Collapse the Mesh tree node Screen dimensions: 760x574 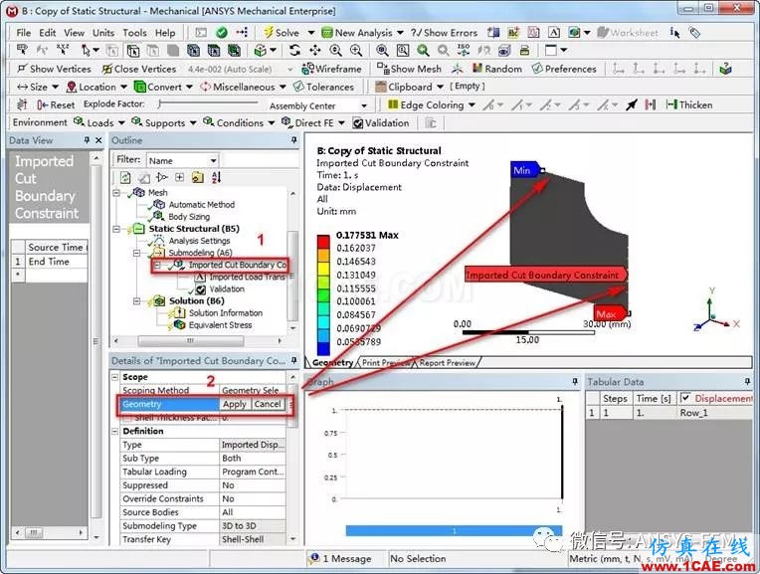tap(116, 192)
